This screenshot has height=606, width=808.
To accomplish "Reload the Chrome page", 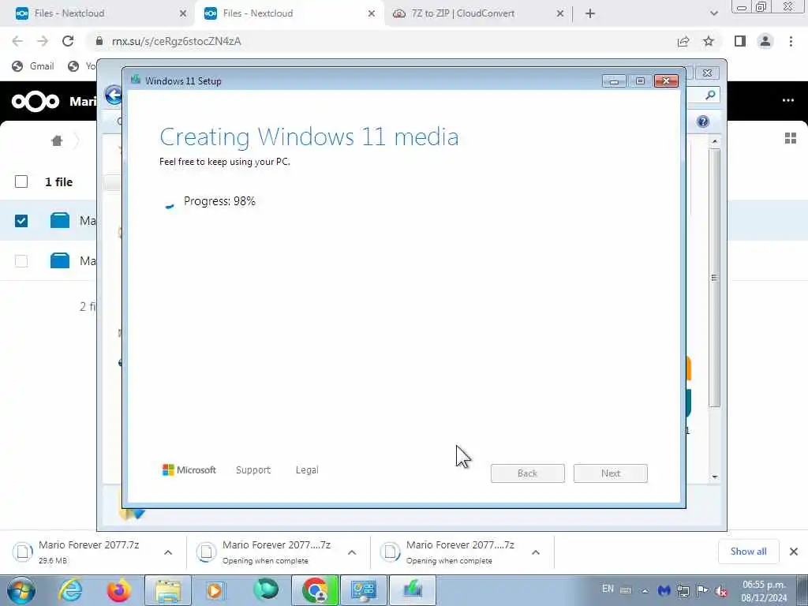I will pos(68,41).
